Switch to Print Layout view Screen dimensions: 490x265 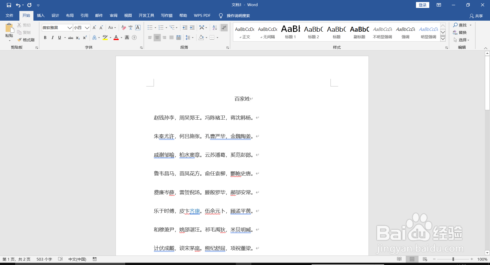pyautogui.click(x=412, y=259)
